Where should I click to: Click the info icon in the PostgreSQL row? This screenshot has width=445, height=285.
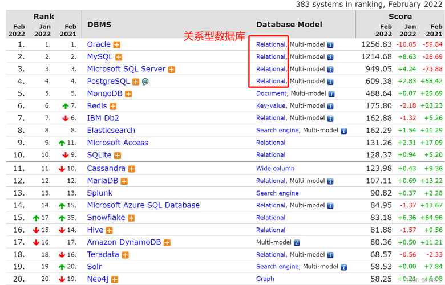click(x=330, y=82)
